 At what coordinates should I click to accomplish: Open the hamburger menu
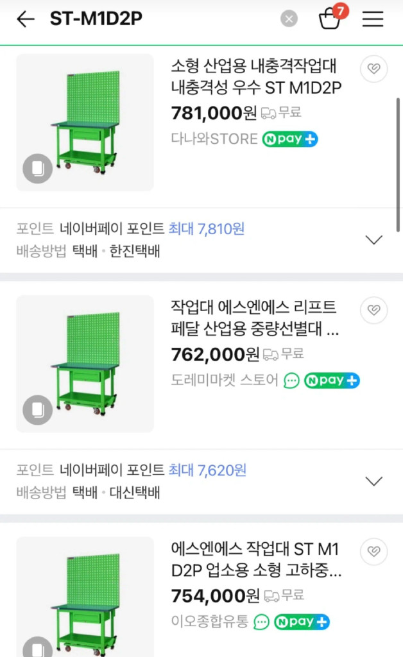372,19
